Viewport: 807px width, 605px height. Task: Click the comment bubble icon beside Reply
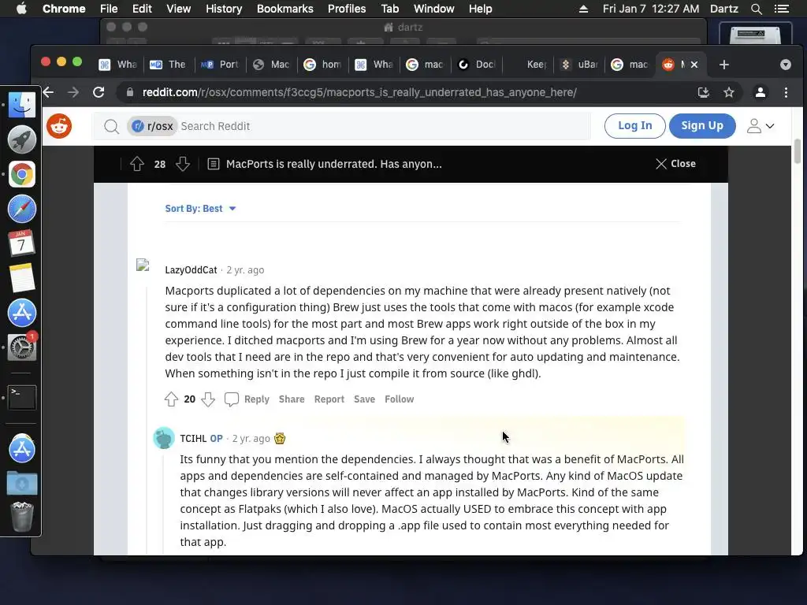coord(232,399)
